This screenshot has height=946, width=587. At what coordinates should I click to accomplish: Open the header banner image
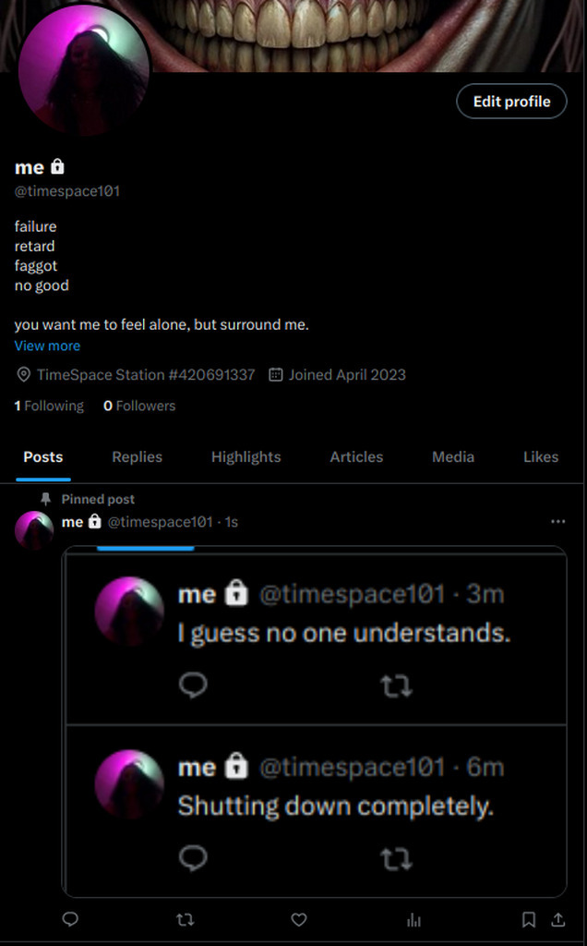click(369, 32)
